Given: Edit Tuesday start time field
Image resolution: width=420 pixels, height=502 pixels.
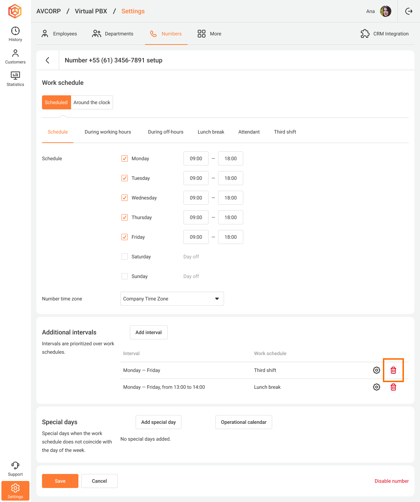Looking at the screenshot, I should tap(196, 178).
